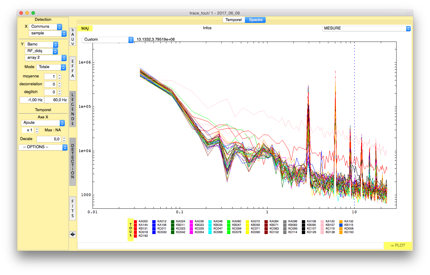Open the Mode Totale dropdown
The image size is (430, 275).
click(x=51, y=67)
